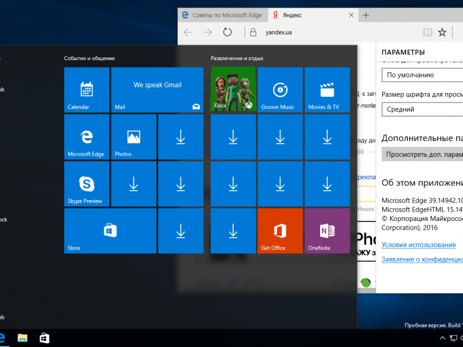
Task: Click the Edge icon on the taskbar
Action: [2, 338]
